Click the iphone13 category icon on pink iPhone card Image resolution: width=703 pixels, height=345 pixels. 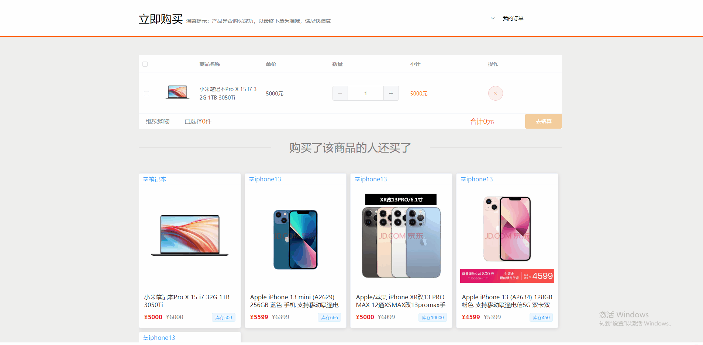463,179
